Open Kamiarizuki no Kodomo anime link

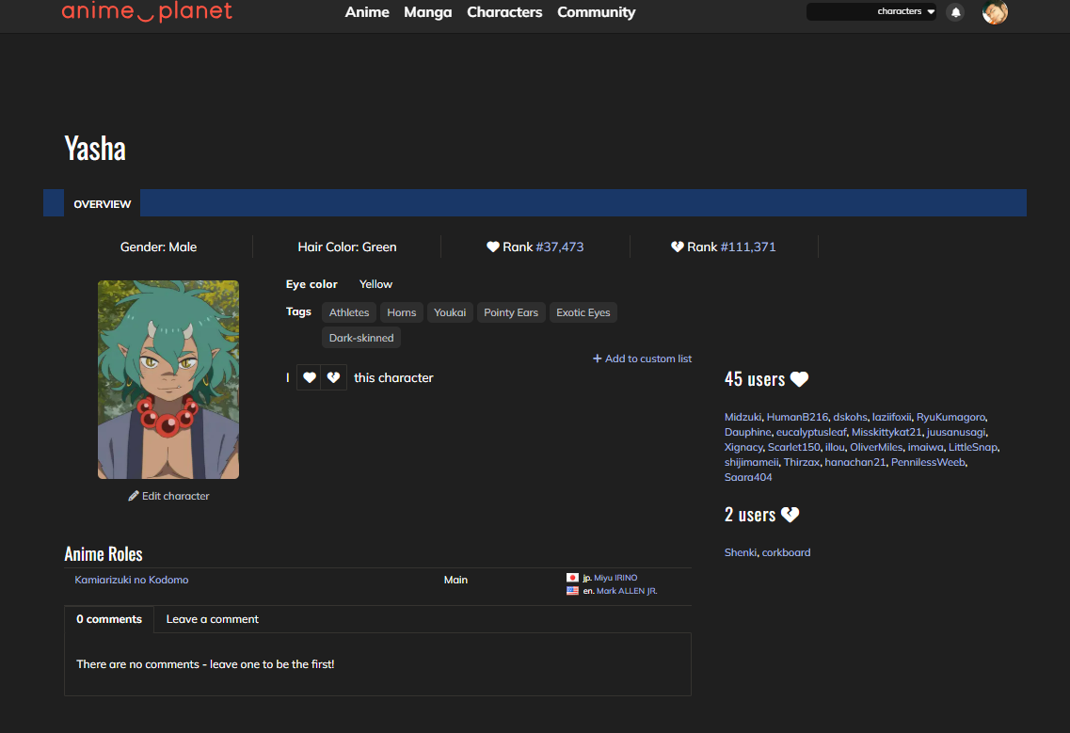pyautogui.click(x=132, y=580)
